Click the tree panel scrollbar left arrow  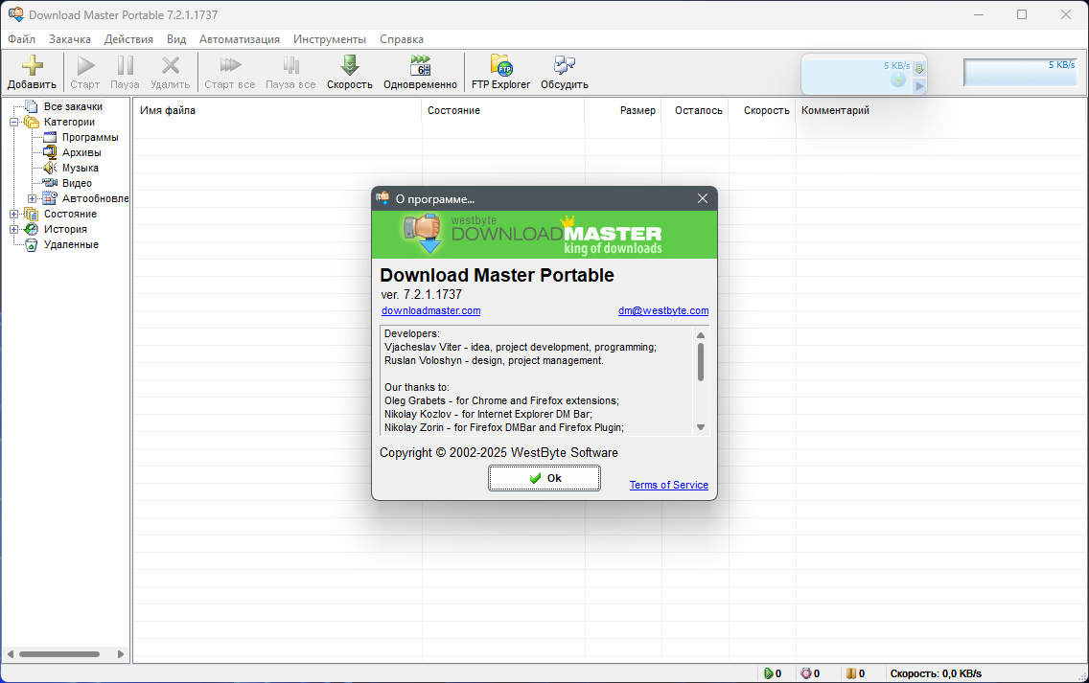click(x=11, y=654)
